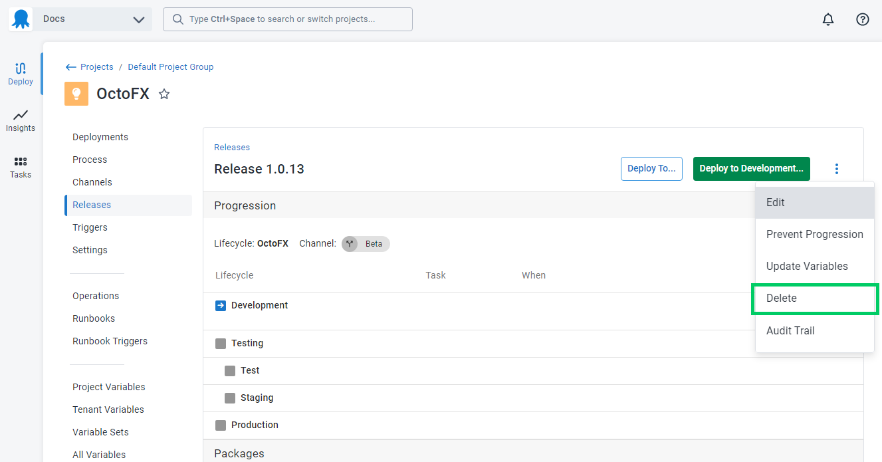Open Deployments in project menu
Screen dimensions: 882x462
click(x=100, y=137)
